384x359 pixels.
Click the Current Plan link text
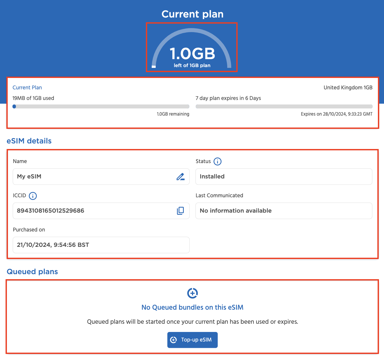(x=27, y=87)
